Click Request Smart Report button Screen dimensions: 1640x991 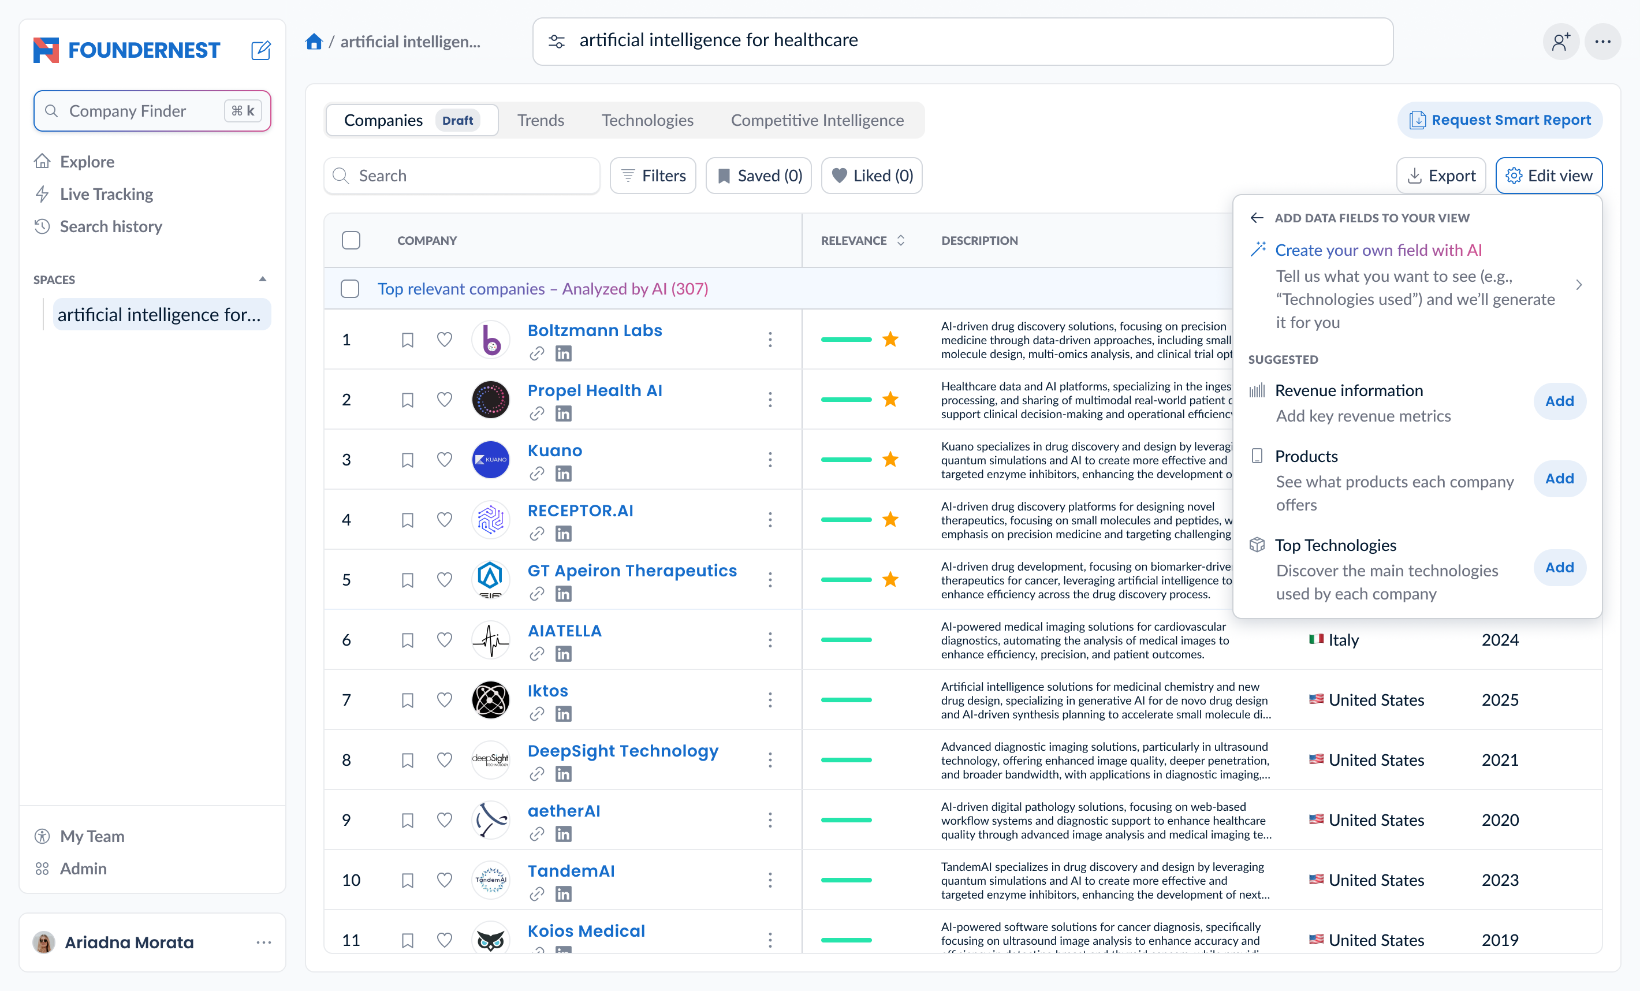click(x=1500, y=121)
